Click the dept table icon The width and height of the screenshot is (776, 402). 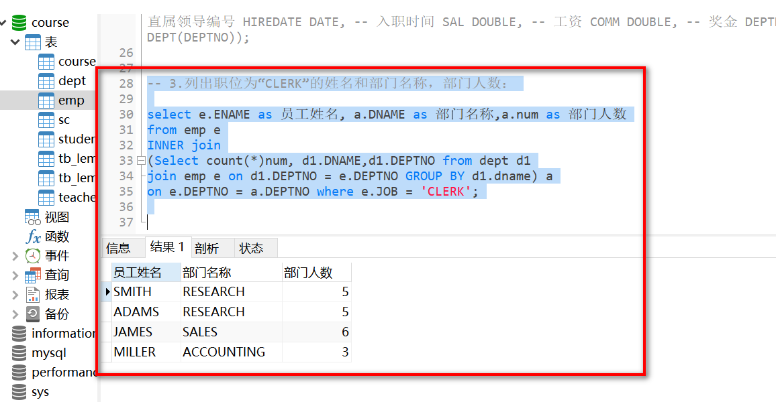point(46,81)
